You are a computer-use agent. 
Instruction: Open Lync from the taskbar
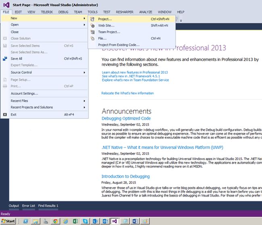click(x=95, y=221)
